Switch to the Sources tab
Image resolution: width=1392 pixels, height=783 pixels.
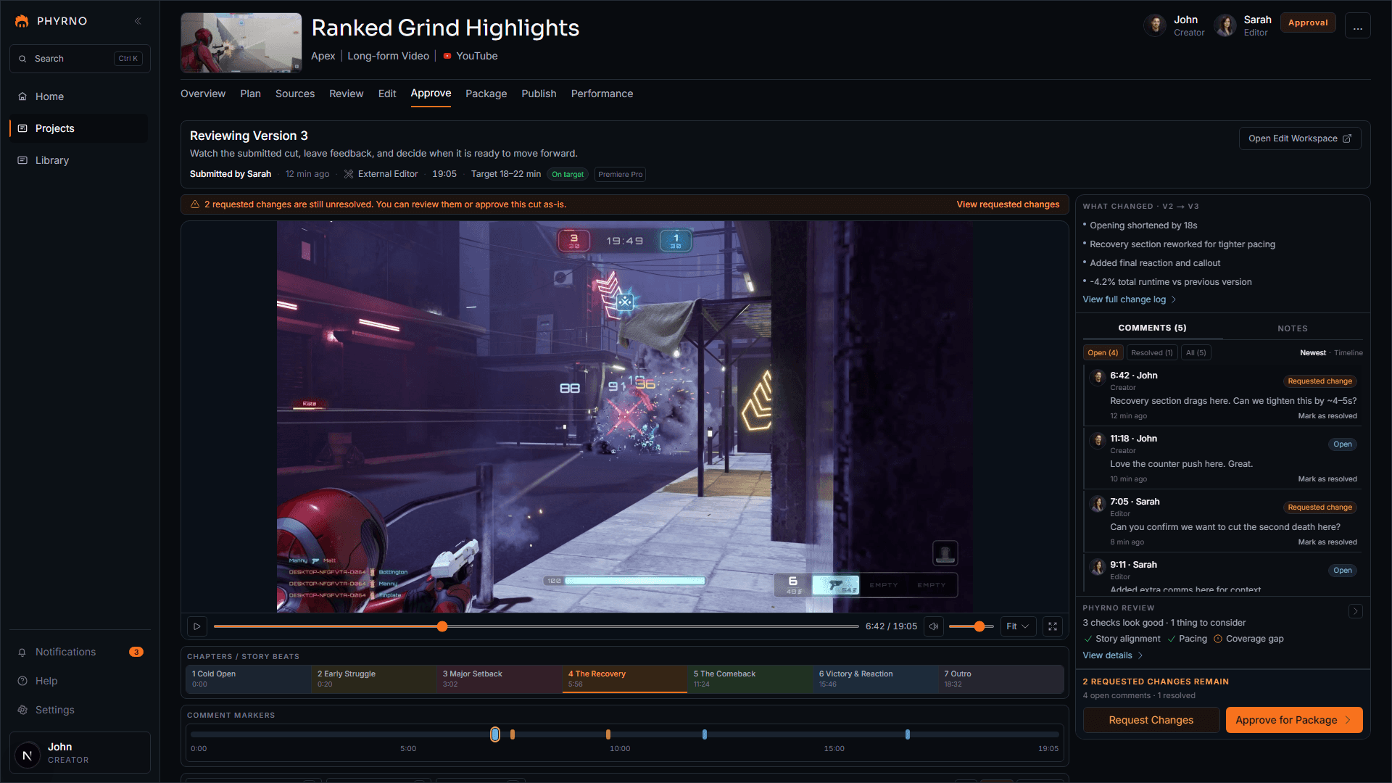point(295,94)
